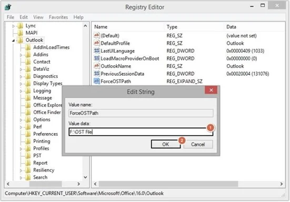
Task: Open the Help menu
Action: tap(78, 17)
